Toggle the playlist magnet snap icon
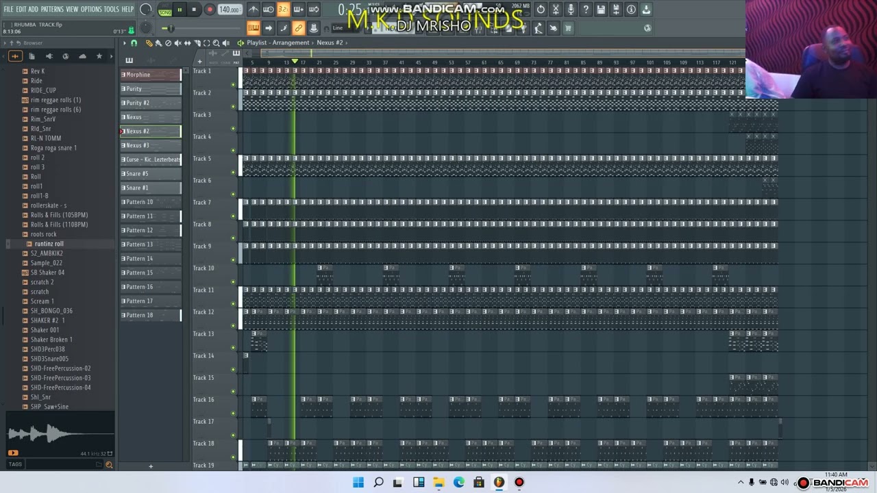The width and height of the screenshot is (877, 493). click(134, 43)
